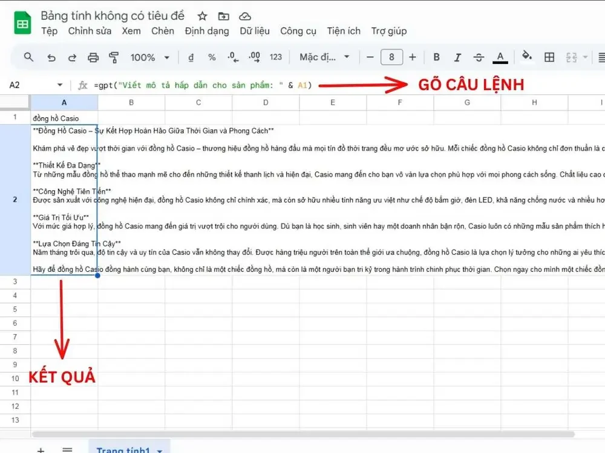Open the text color picker
Image resolution: width=605 pixels, height=453 pixels.
point(500,57)
